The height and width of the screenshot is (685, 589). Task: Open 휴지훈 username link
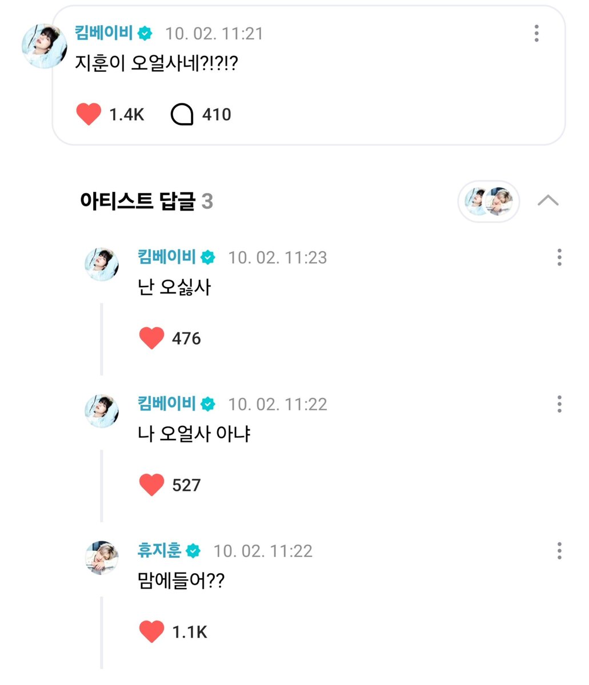point(159,550)
